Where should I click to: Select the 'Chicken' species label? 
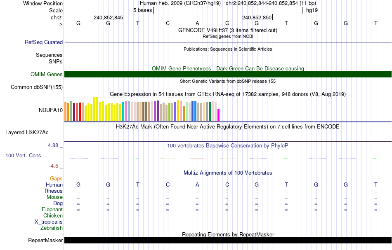(x=53, y=215)
